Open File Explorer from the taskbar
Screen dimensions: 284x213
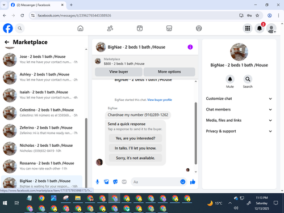pyautogui.click(x=78, y=198)
